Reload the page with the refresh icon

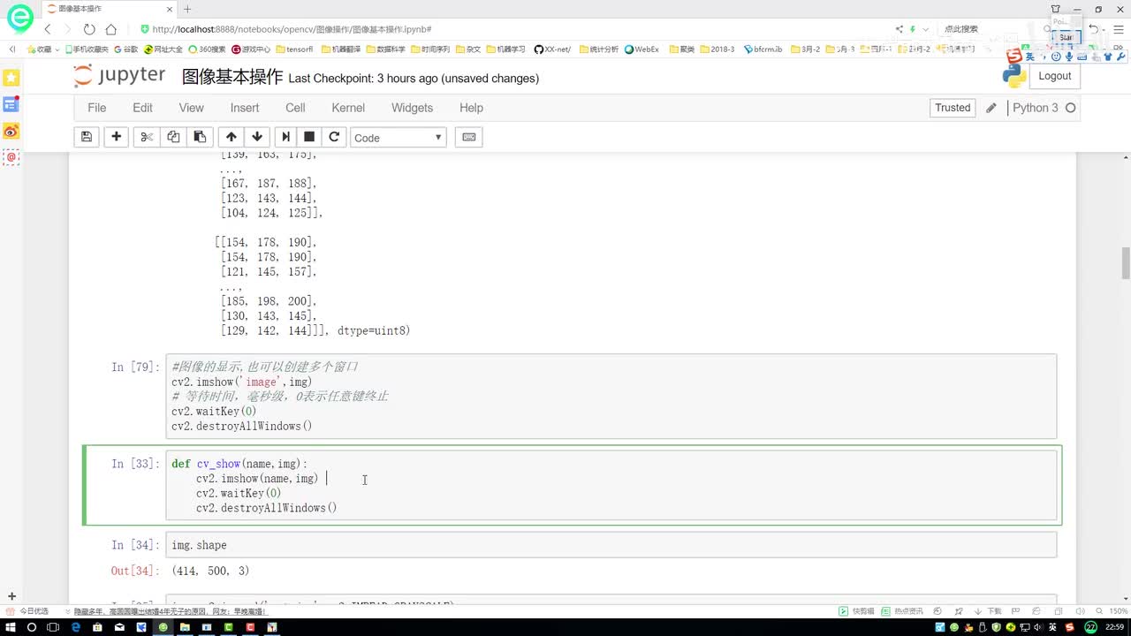pyautogui.click(x=89, y=29)
